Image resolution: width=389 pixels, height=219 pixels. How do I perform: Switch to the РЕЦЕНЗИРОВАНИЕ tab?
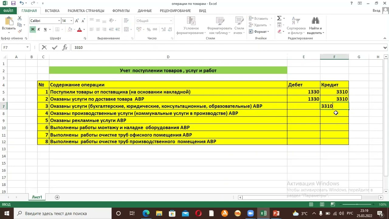175,11
